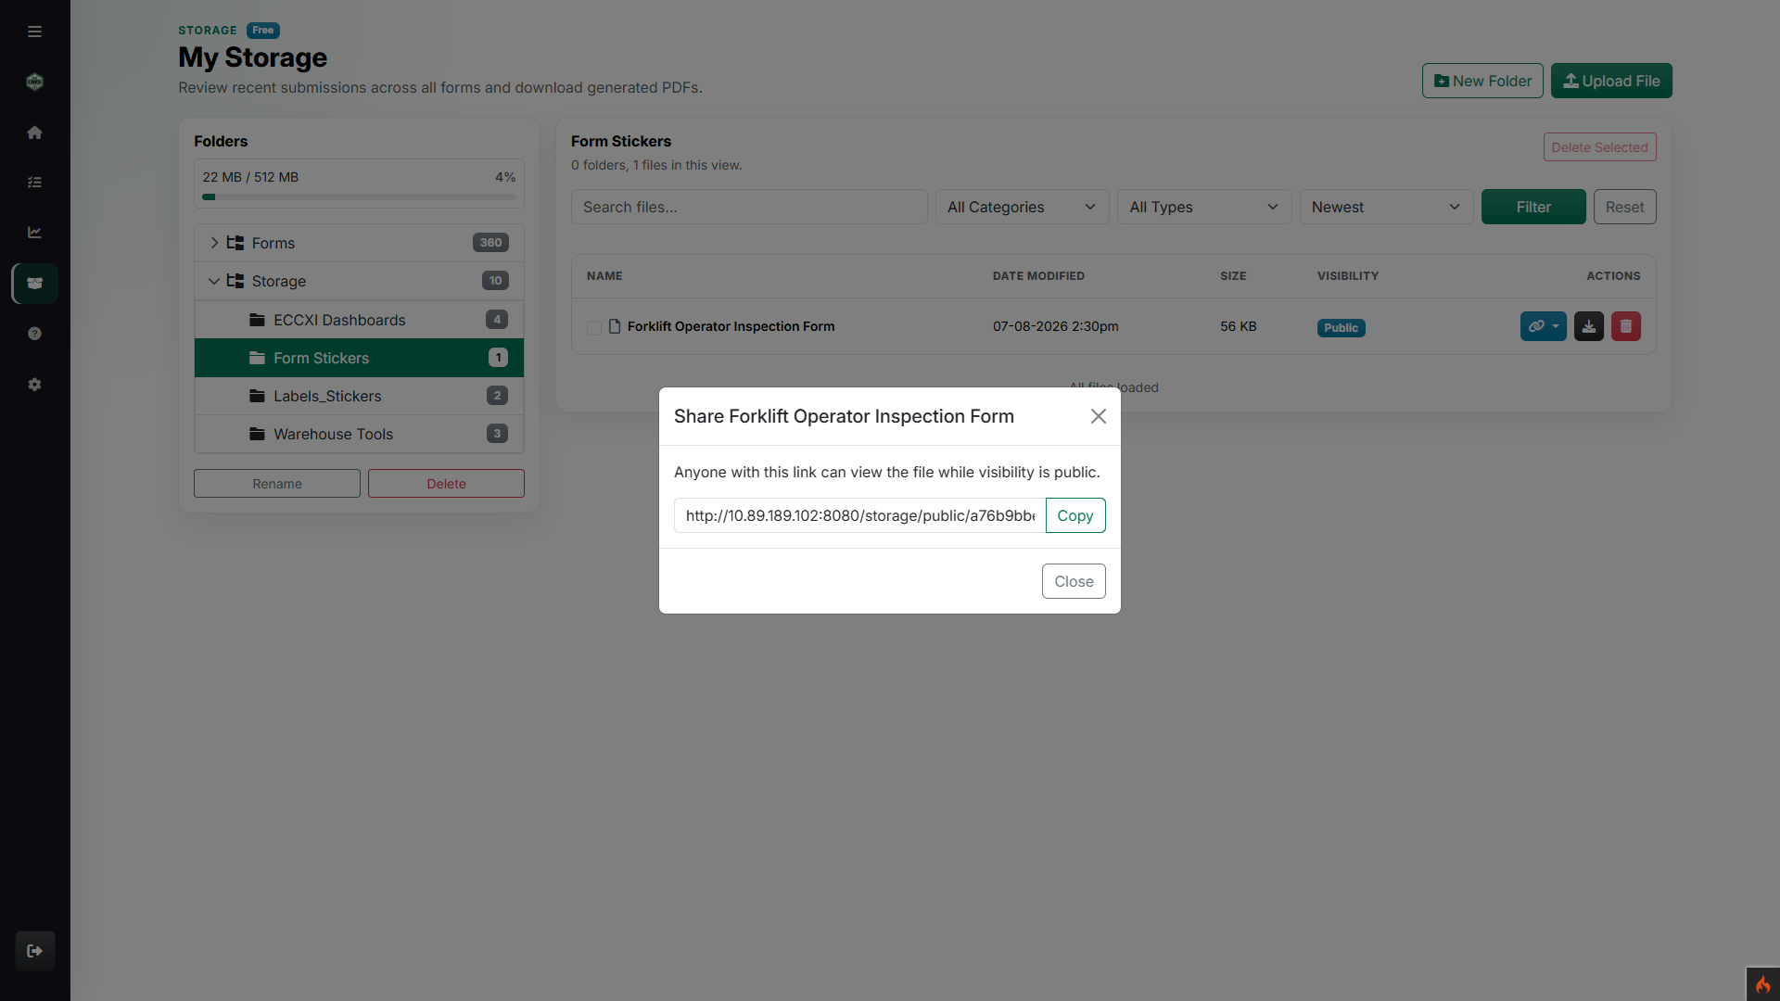
Task: Click the flame icon in the bottom corner
Action: click(1762, 984)
